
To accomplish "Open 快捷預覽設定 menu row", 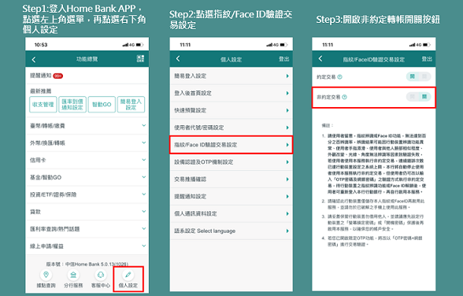I will point(231,110).
